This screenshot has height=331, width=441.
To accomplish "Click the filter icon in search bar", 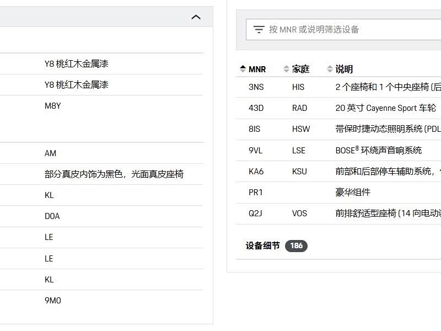I will (259, 29).
